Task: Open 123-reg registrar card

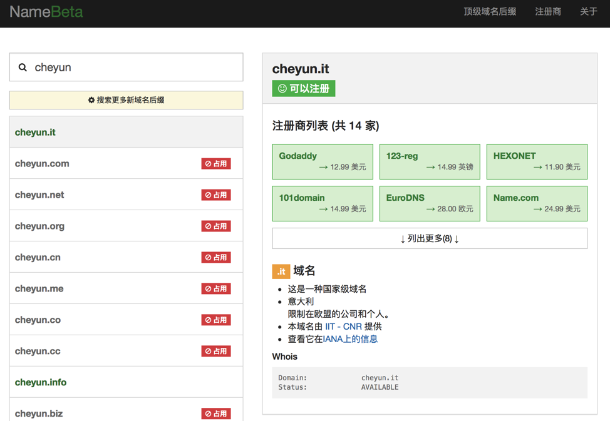Action: (x=430, y=162)
